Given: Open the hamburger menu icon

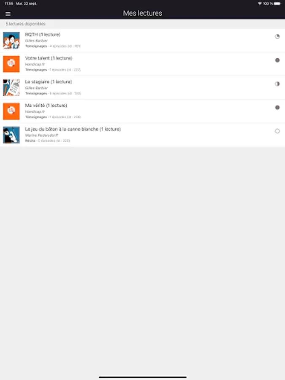Looking at the screenshot, I should coord(8,14).
